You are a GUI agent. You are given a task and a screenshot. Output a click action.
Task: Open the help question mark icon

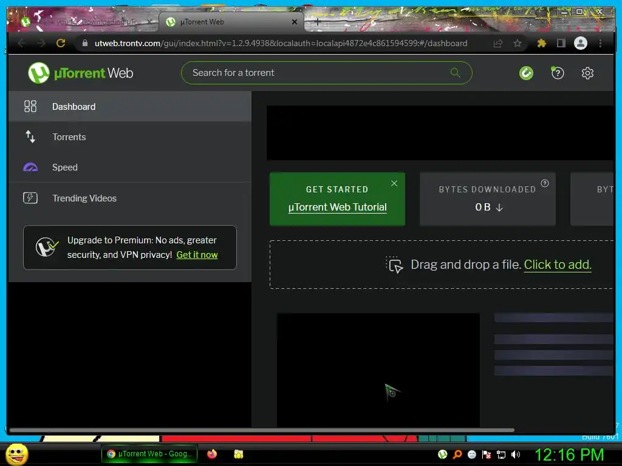(558, 73)
